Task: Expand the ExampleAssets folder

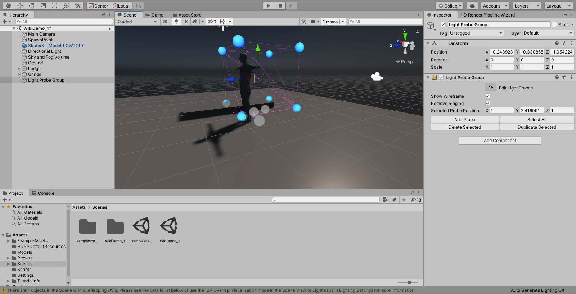Action: (8, 241)
